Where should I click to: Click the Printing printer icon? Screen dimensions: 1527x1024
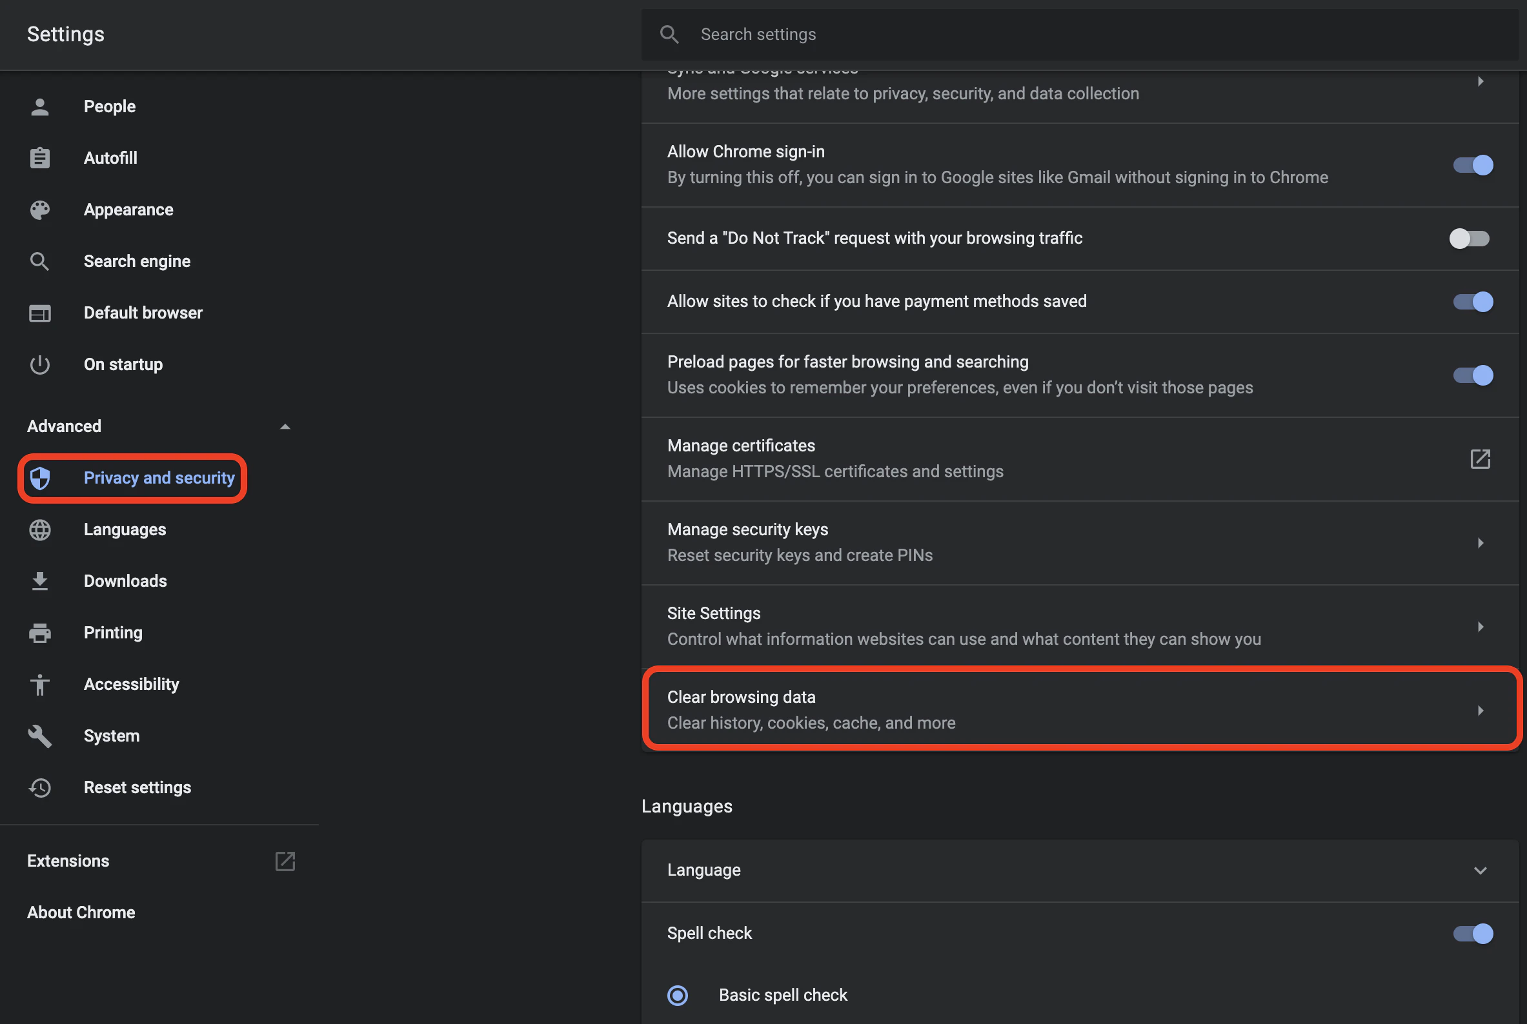[x=40, y=633]
